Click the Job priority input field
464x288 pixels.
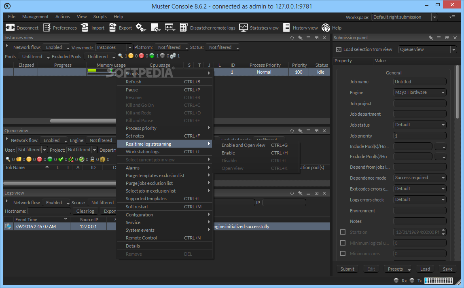[x=420, y=136]
